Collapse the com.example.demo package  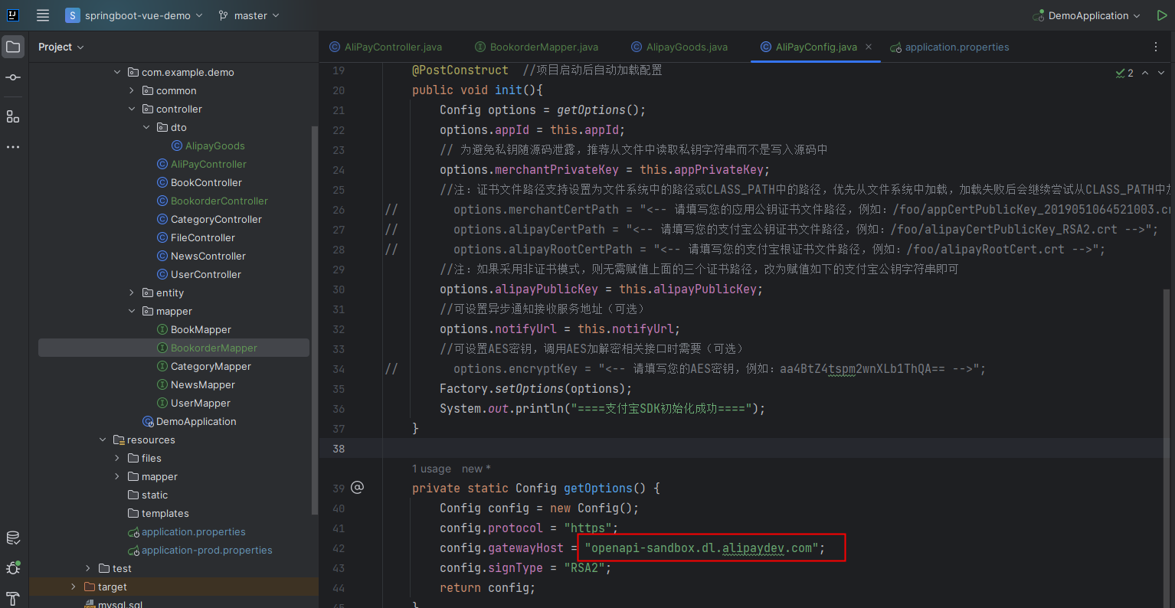click(117, 72)
